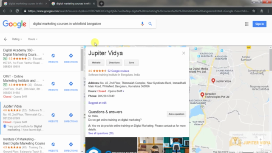Bookmark this page with star icon

click(254, 11)
